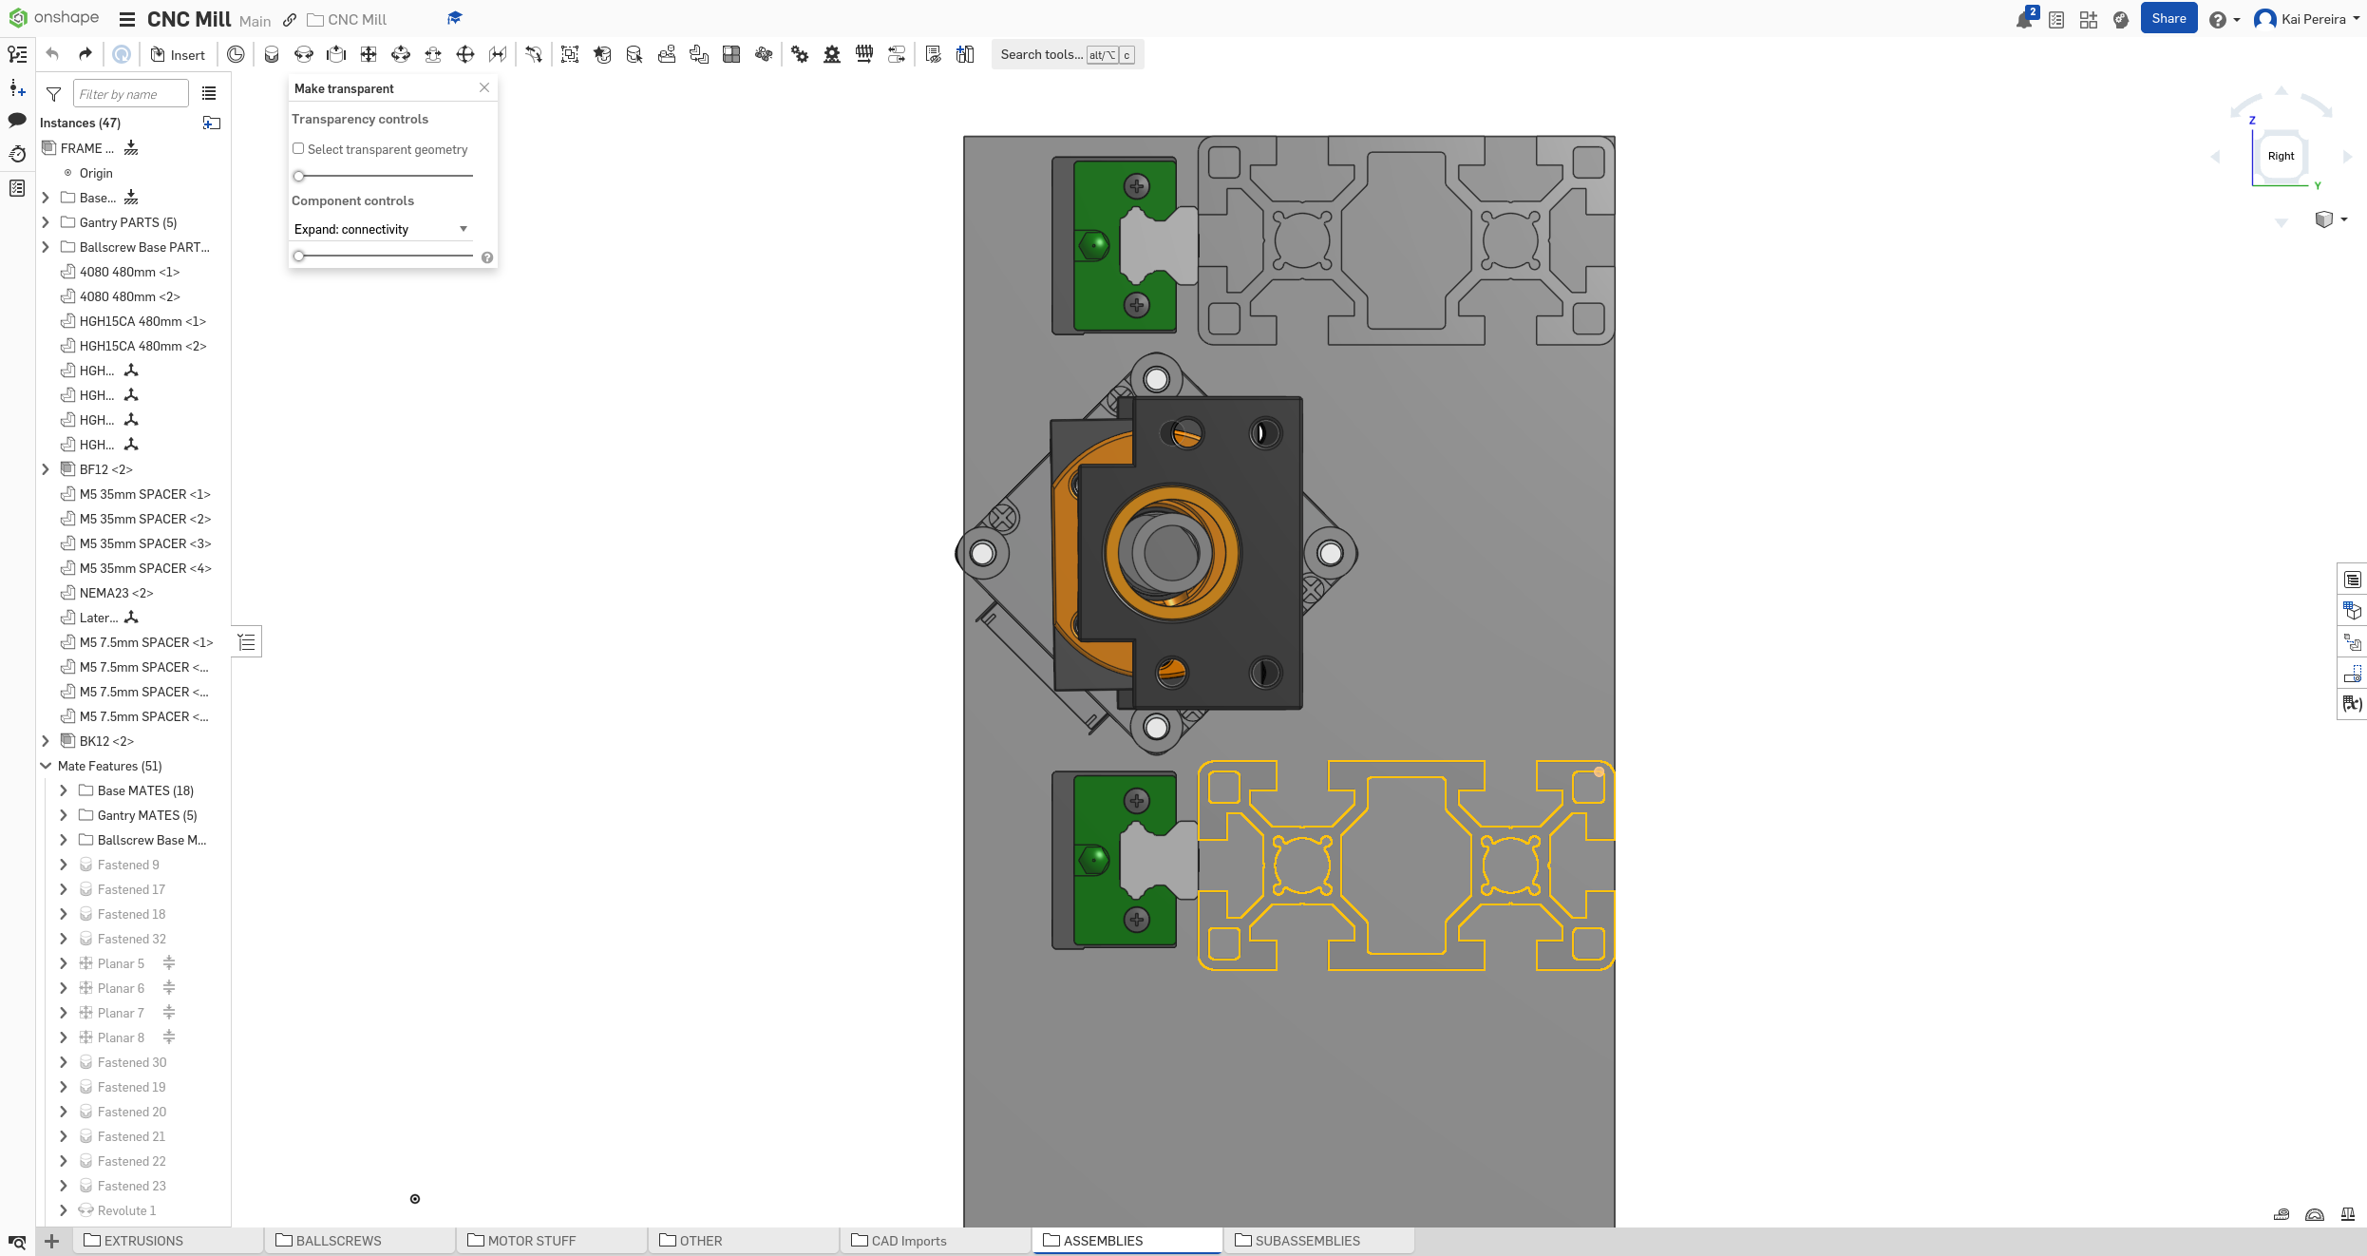Click the redo arrow icon
The image size is (2367, 1256).
[x=85, y=54]
